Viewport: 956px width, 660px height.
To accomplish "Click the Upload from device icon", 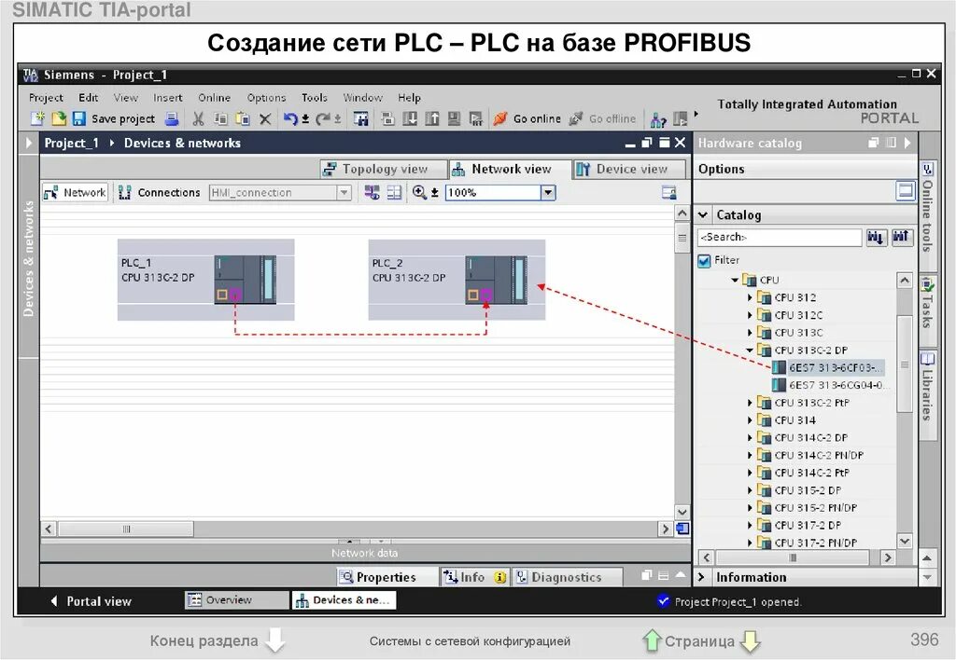I will tap(431, 118).
